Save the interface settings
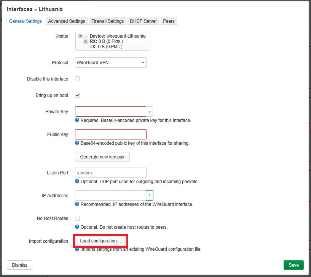 [x=293, y=265]
